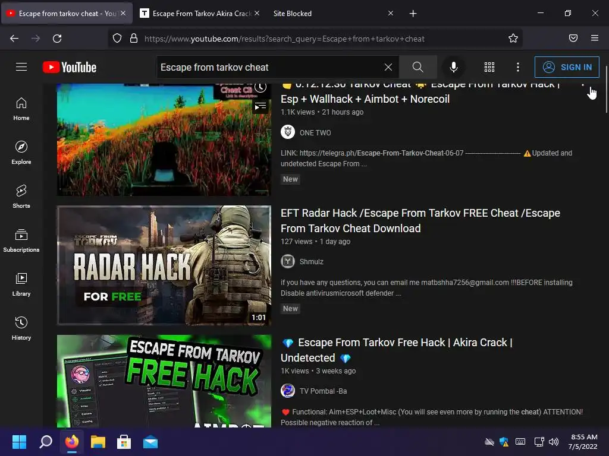Visit Shmulz channel name
Image resolution: width=609 pixels, height=456 pixels.
point(312,262)
